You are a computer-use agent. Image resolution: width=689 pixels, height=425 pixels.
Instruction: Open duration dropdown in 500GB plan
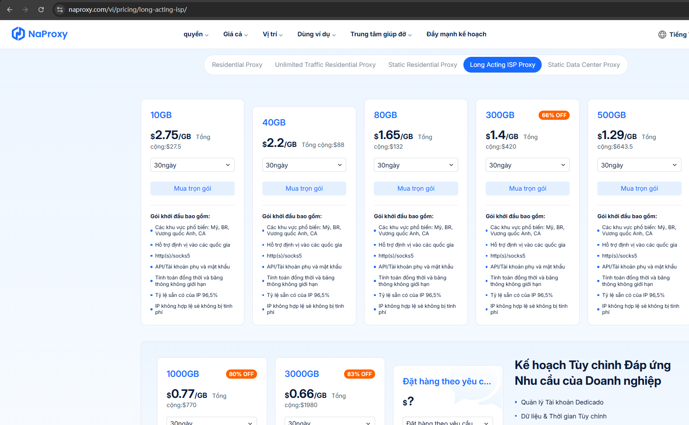click(x=639, y=165)
